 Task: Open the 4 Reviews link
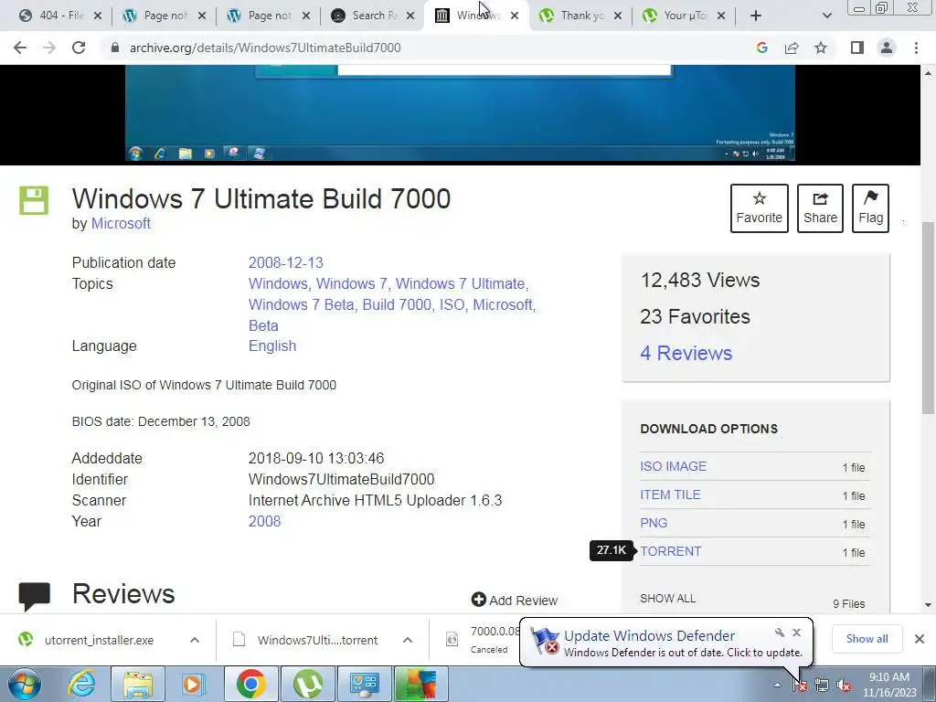(x=686, y=354)
